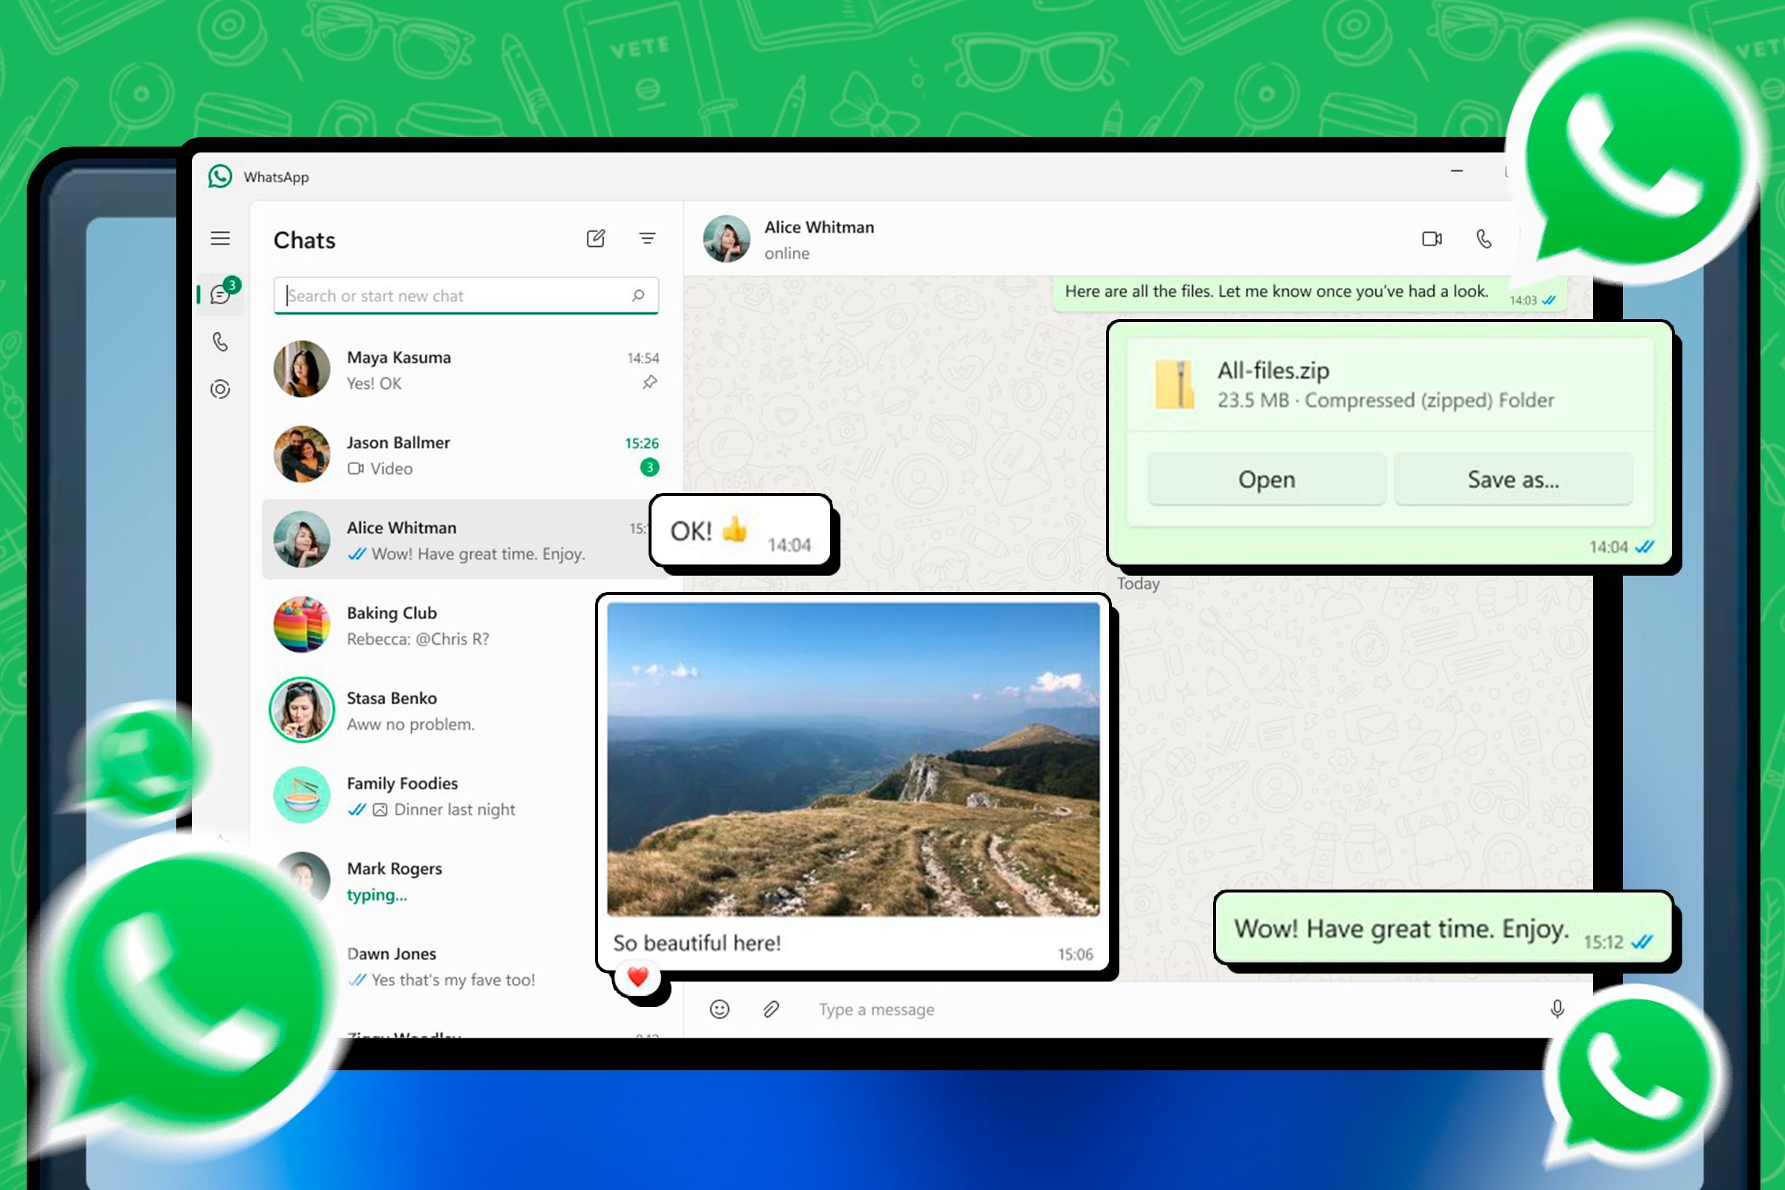This screenshot has width=1785, height=1190.
Task: Expand Alice Whitman's profile by clicking her avatar
Action: [x=727, y=239]
